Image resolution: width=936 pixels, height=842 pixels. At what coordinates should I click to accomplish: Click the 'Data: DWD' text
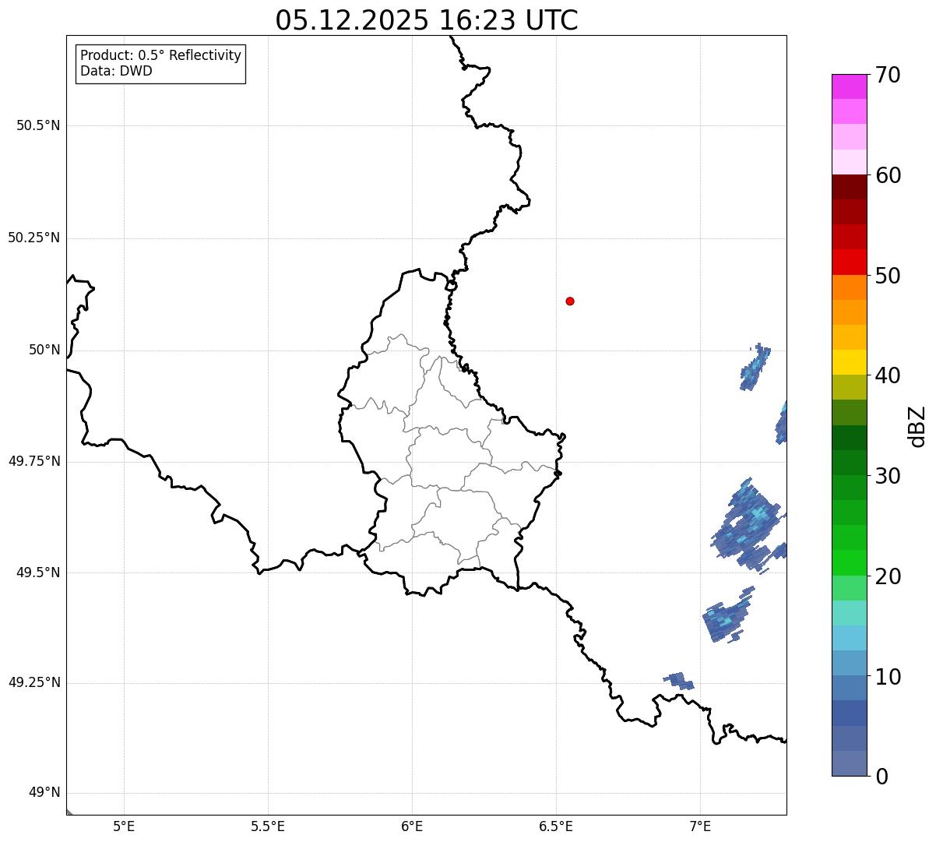click(116, 71)
